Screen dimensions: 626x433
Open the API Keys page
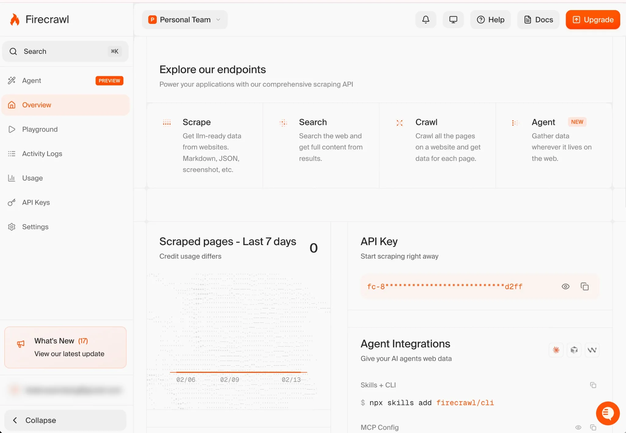pos(65,202)
